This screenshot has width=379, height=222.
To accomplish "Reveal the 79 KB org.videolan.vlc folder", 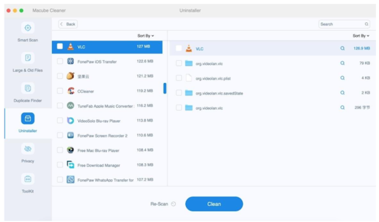I will [342, 63].
